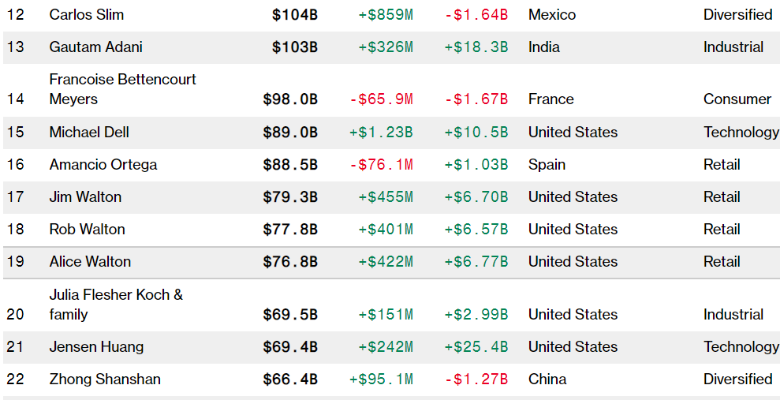The height and width of the screenshot is (400, 780).
Task: Click the Alice Walton row name
Action: tap(90, 262)
